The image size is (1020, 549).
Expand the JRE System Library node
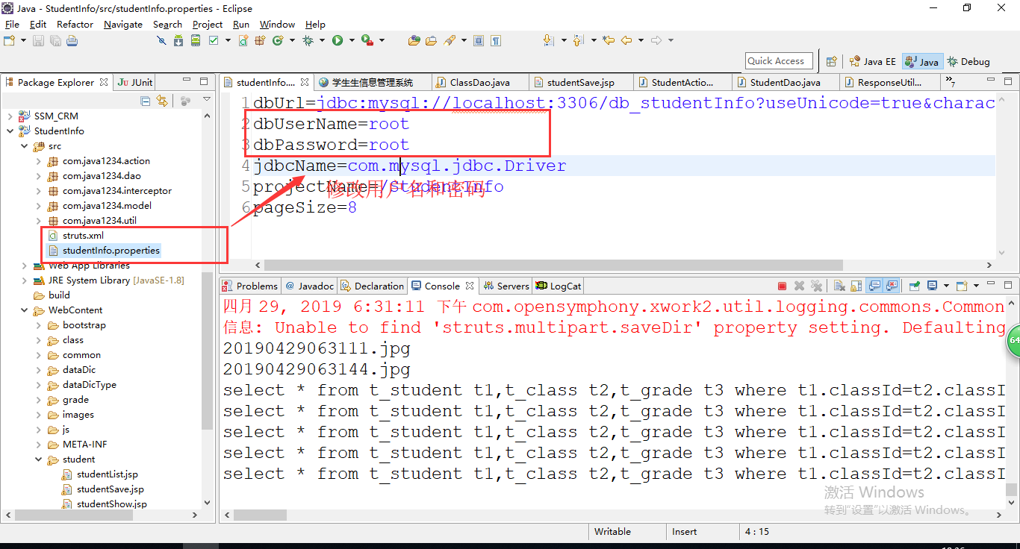click(x=24, y=280)
